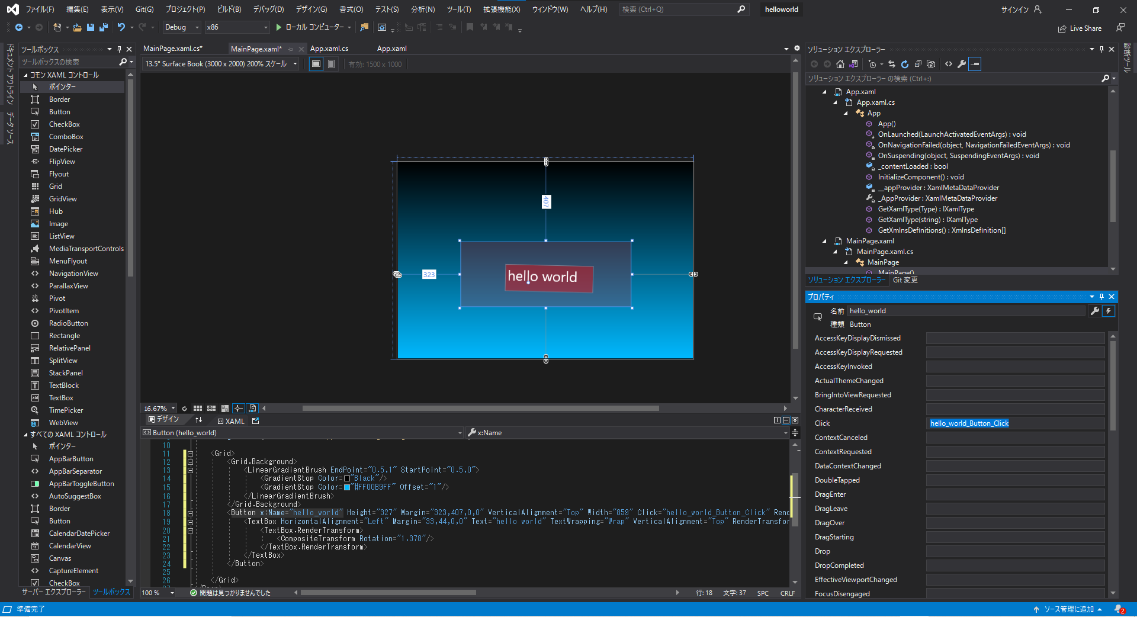Collapse all items in solution explorer

click(918, 64)
